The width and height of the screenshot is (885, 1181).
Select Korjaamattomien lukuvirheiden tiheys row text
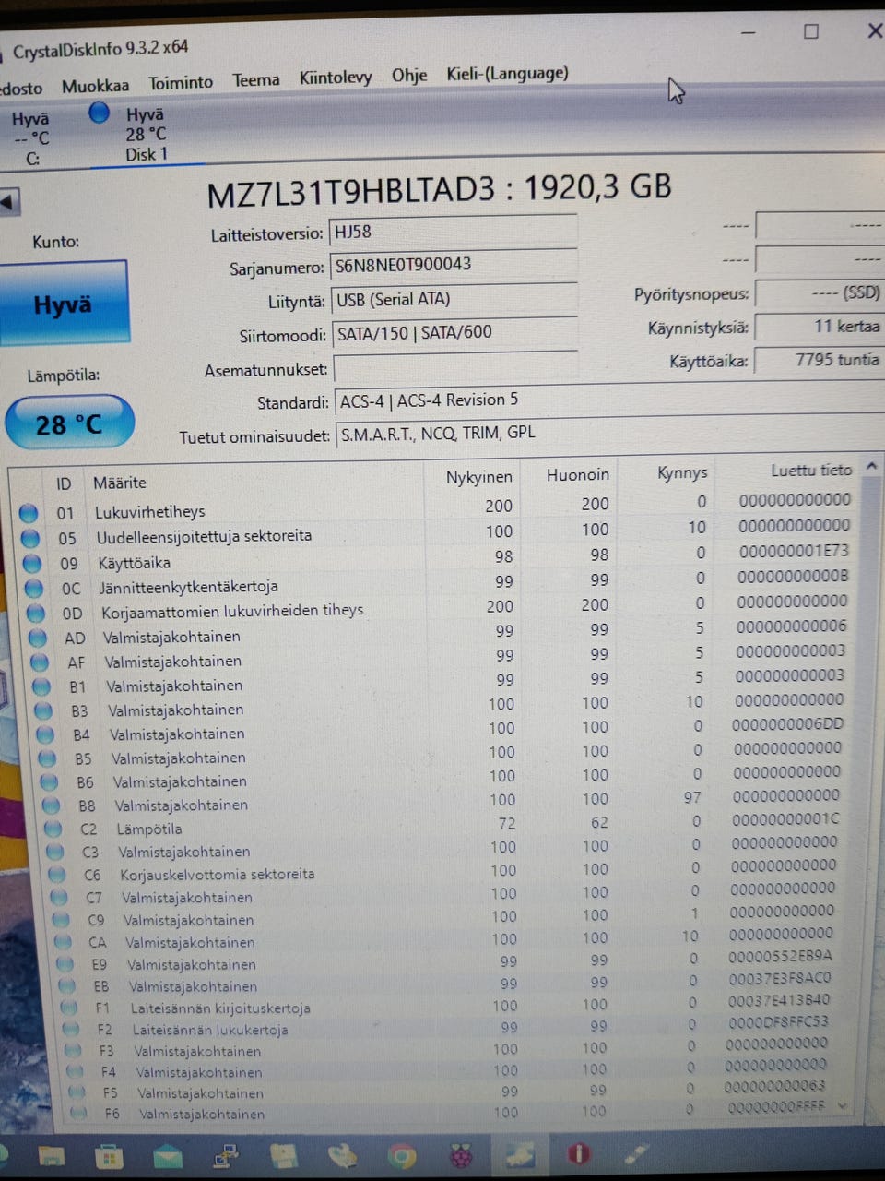[232, 611]
